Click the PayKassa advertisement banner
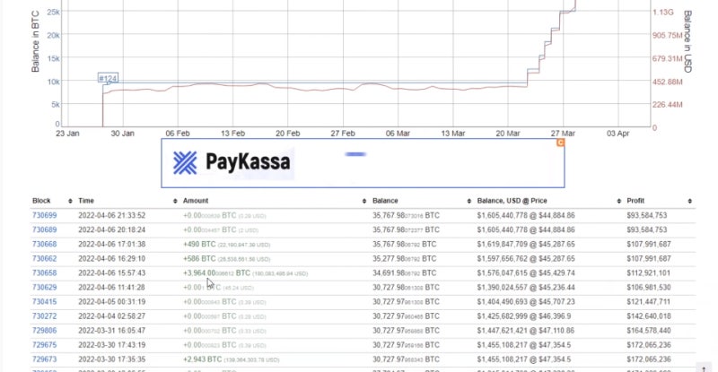Image resolution: width=718 pixels, height=372 pixels. click(363, 163)
